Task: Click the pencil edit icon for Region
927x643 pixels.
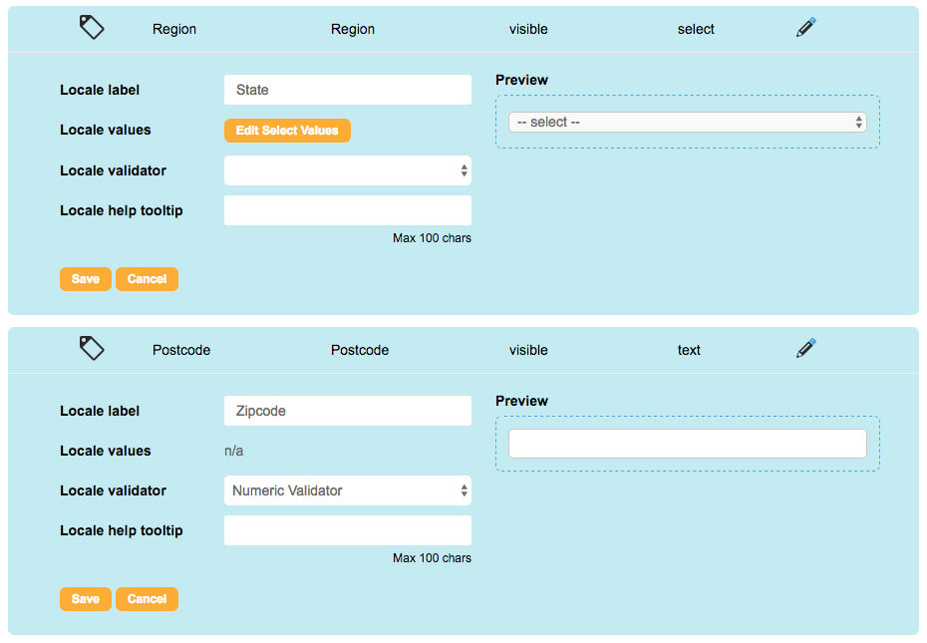Action: 805,28
